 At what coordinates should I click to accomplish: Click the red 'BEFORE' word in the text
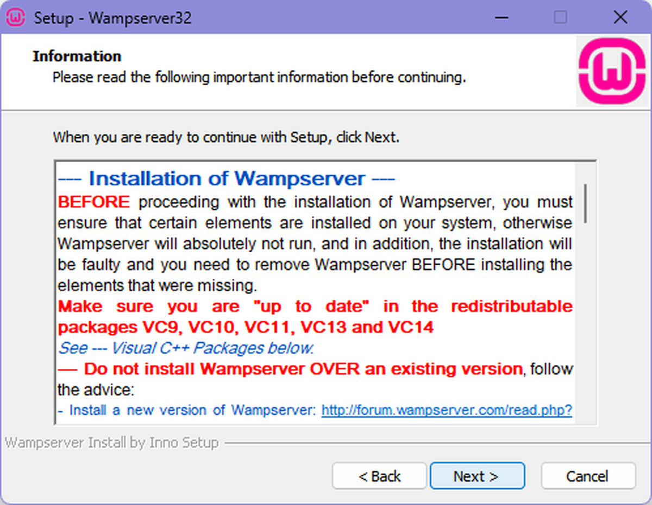tap(93, 202)
